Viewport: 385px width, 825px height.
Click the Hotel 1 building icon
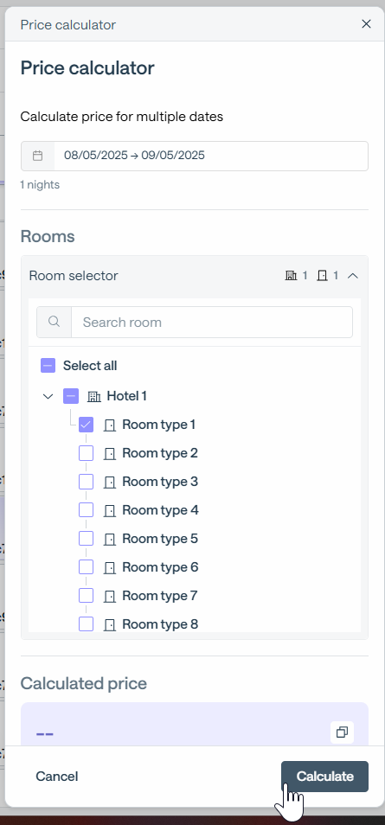pos(93,396)
